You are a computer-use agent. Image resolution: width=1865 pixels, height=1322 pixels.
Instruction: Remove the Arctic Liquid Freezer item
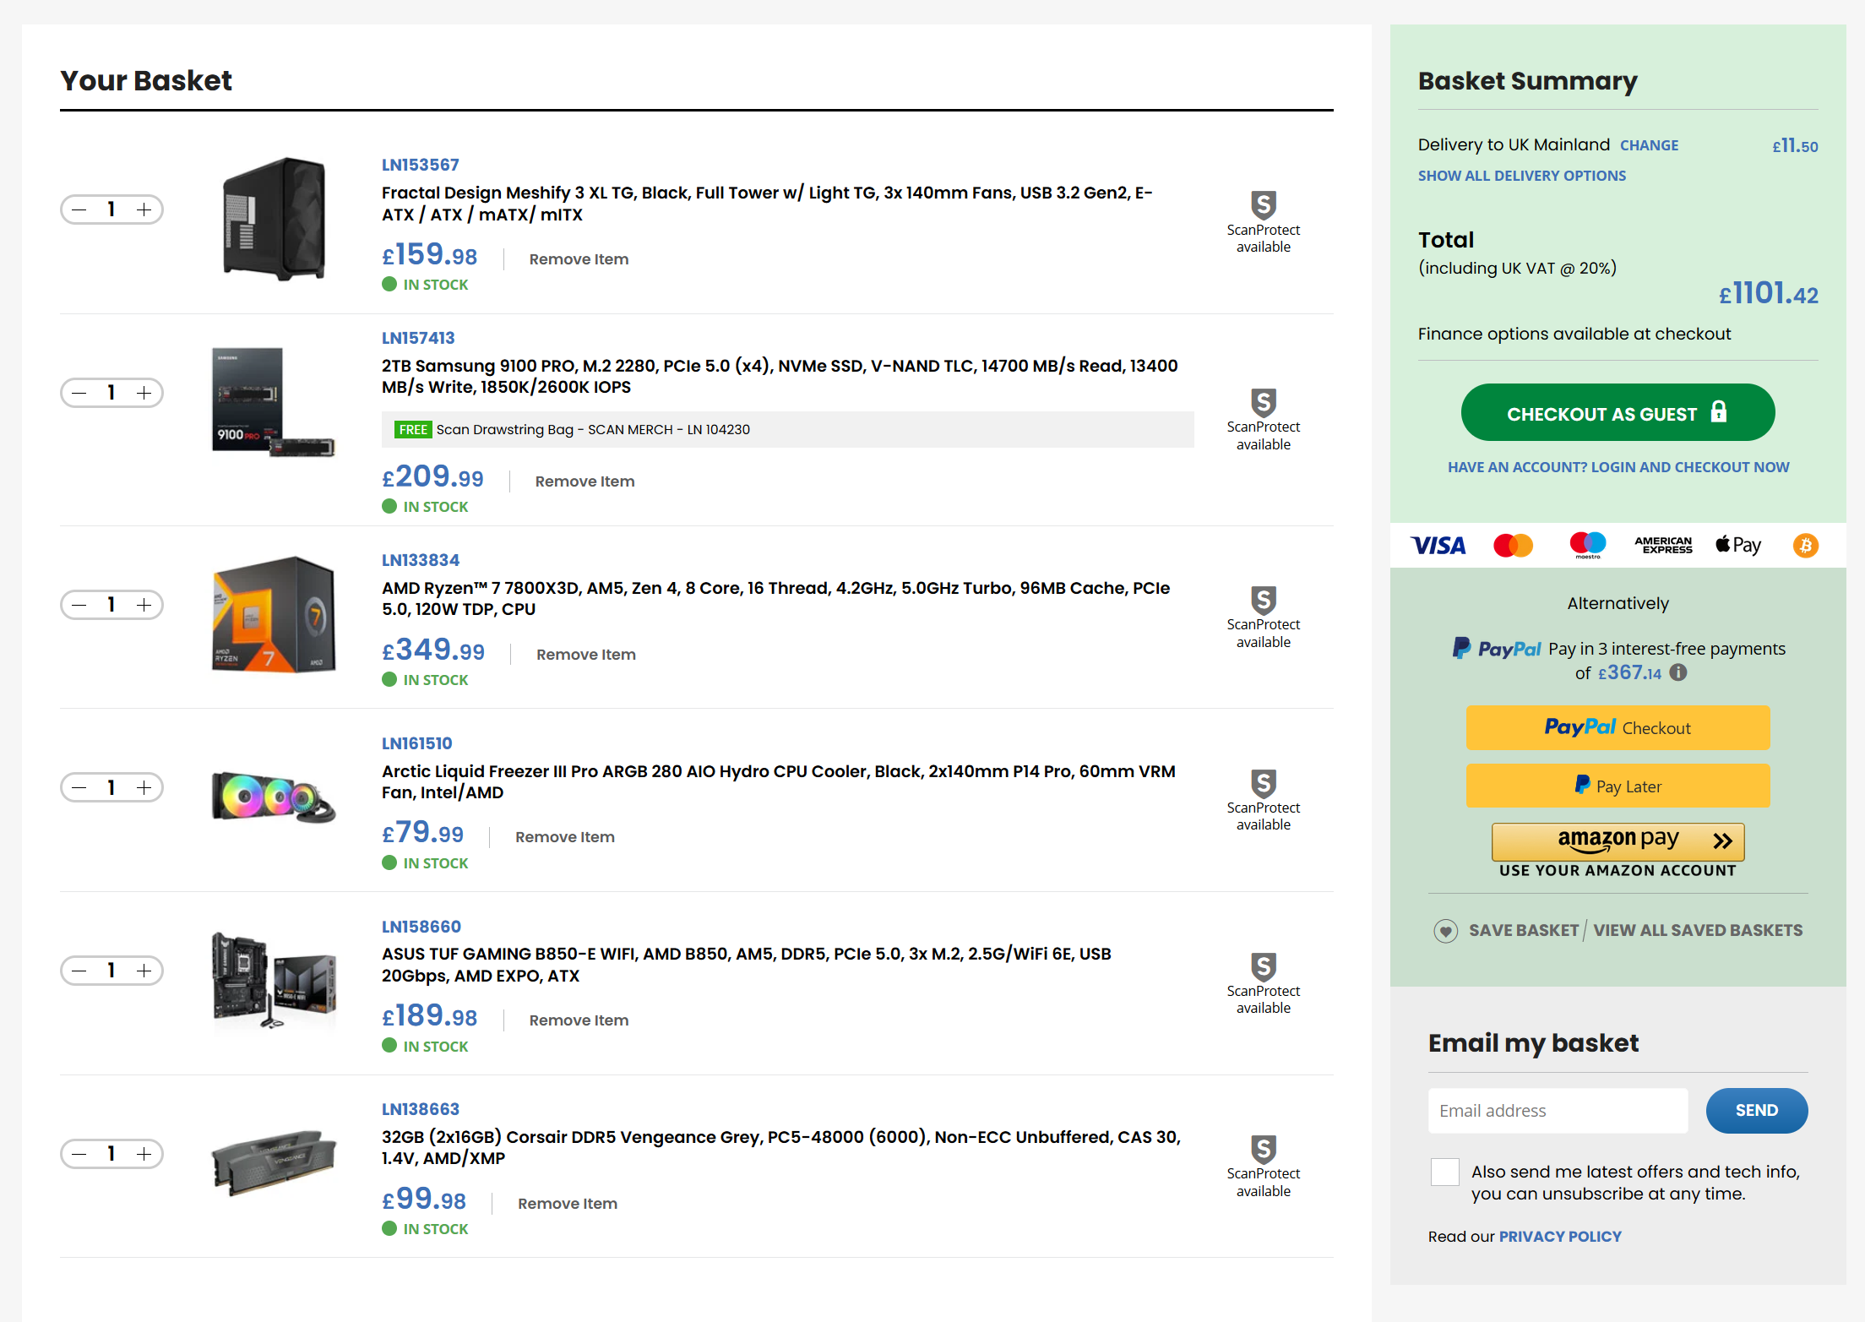pos(565,837)
